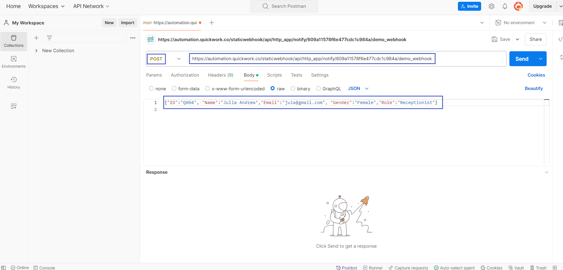
Task: Toggle the two-pane layout icon
Action: point(555,268)
